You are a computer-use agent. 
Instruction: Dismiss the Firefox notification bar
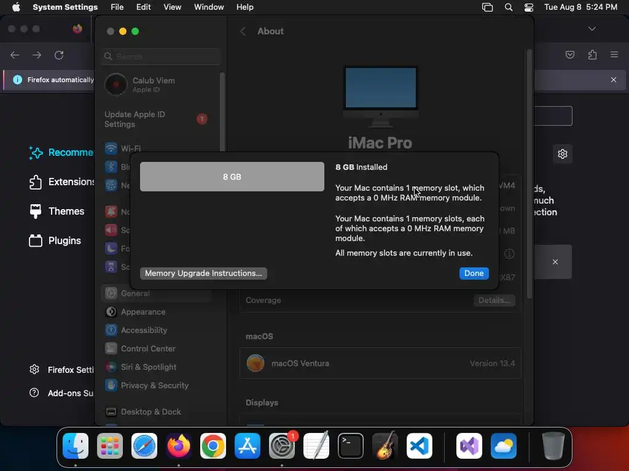pyautogui.click(x=614, y=80)
